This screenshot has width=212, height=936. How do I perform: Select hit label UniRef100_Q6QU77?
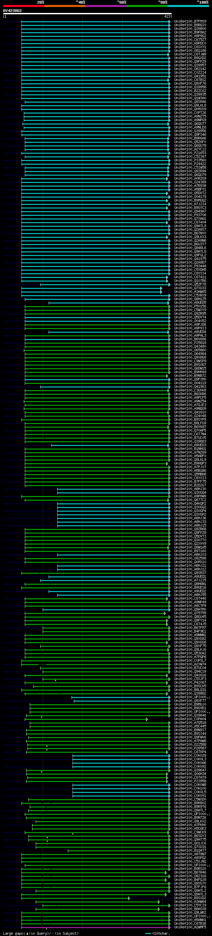pyautogui.click(x=190, y=124)
